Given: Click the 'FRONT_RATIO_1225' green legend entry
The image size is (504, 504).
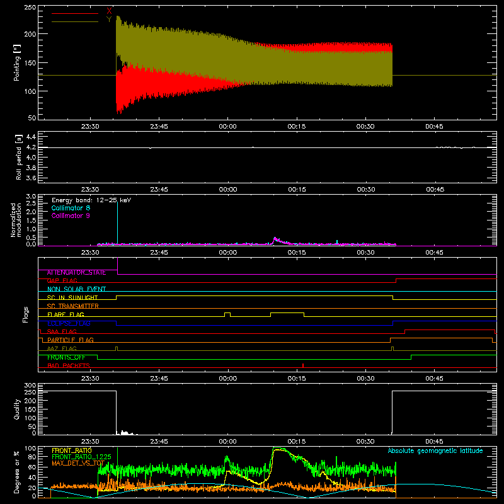Looking at the screenshot, I should coord(82,457).
